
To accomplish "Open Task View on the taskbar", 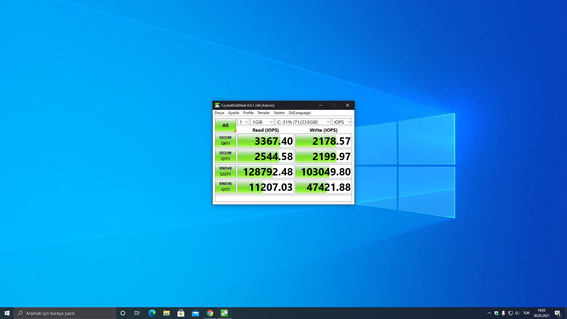I will [137, 313].
